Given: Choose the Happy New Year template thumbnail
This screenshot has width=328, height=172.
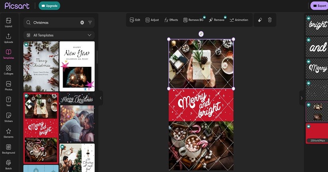Looking at the screenshot, I should pos(77,66).
